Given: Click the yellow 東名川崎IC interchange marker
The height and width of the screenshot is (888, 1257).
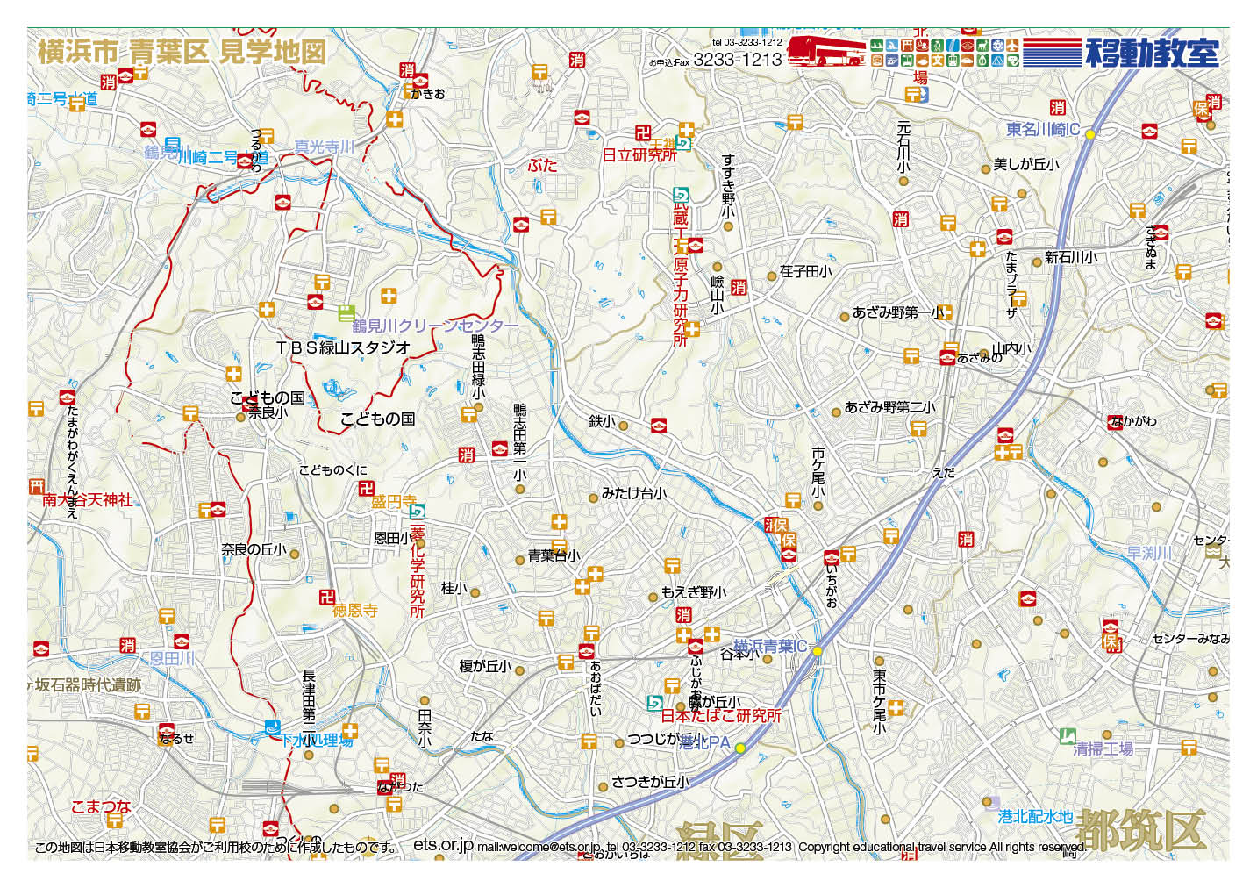Looking at the screenshot, I should tap(1090, 134).
